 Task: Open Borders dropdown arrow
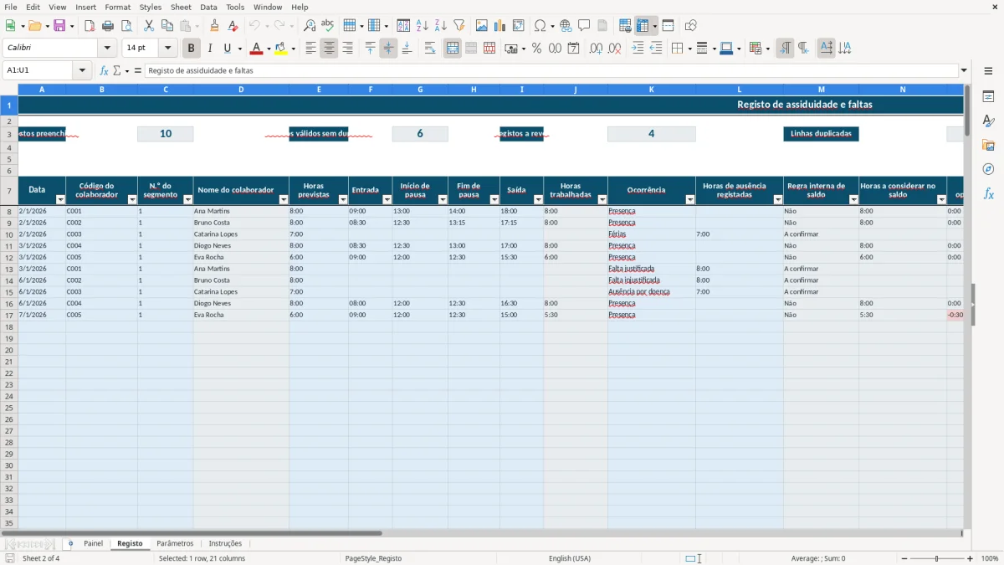click(689, 49)
